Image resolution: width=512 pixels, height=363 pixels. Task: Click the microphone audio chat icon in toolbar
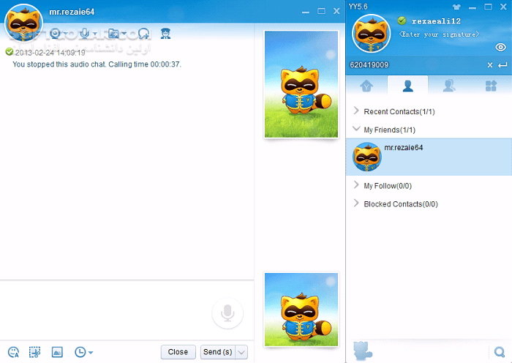(x=85, y=34)
